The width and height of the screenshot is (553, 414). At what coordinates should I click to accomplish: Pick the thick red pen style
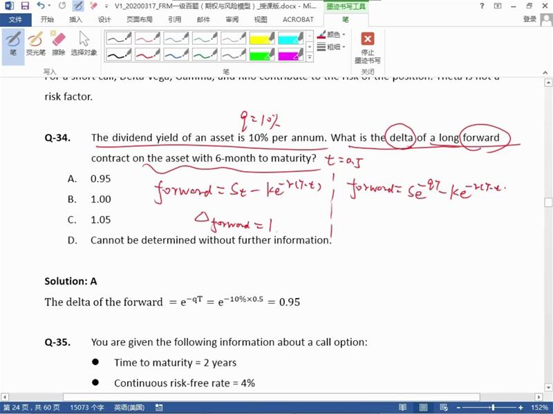pyautogui.click(x=147, y=55)
